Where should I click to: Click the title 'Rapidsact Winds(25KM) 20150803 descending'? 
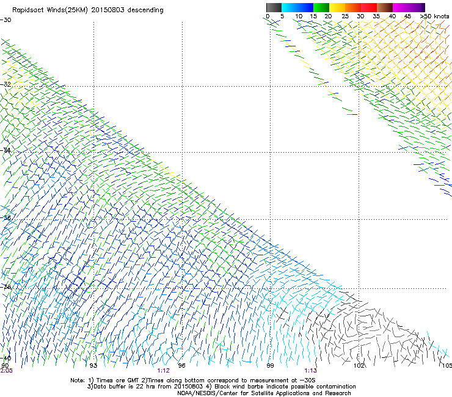tap(87, 10)
